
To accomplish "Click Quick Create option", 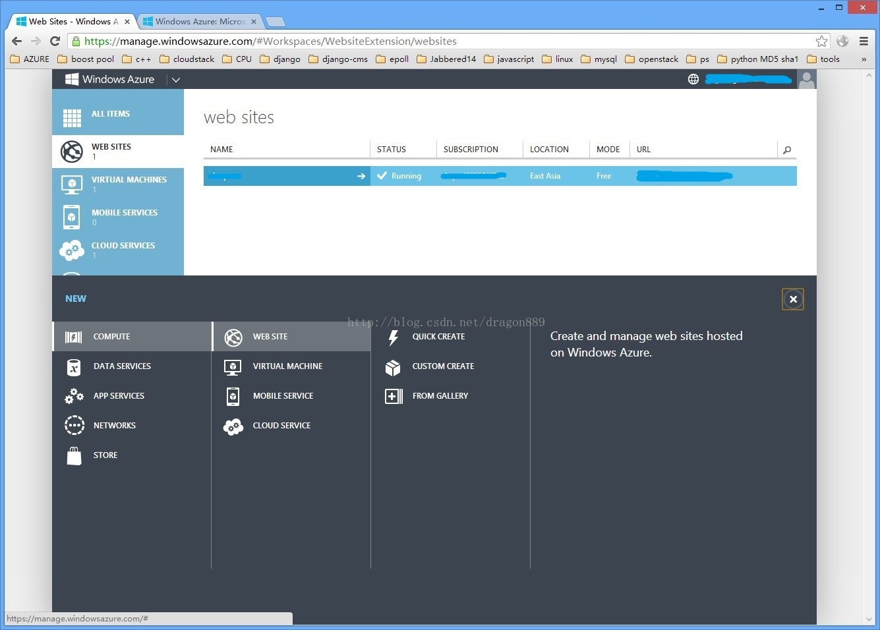I will [x=438, y=336].
